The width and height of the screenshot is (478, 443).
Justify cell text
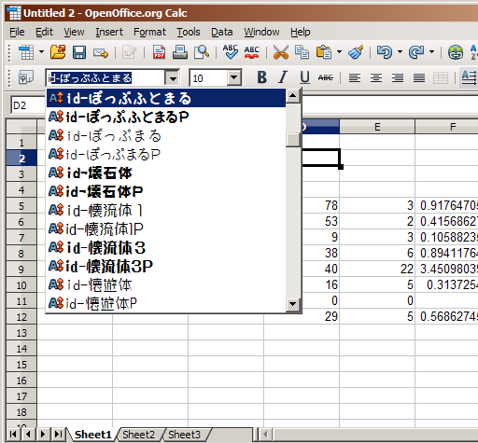pos(419,77)
